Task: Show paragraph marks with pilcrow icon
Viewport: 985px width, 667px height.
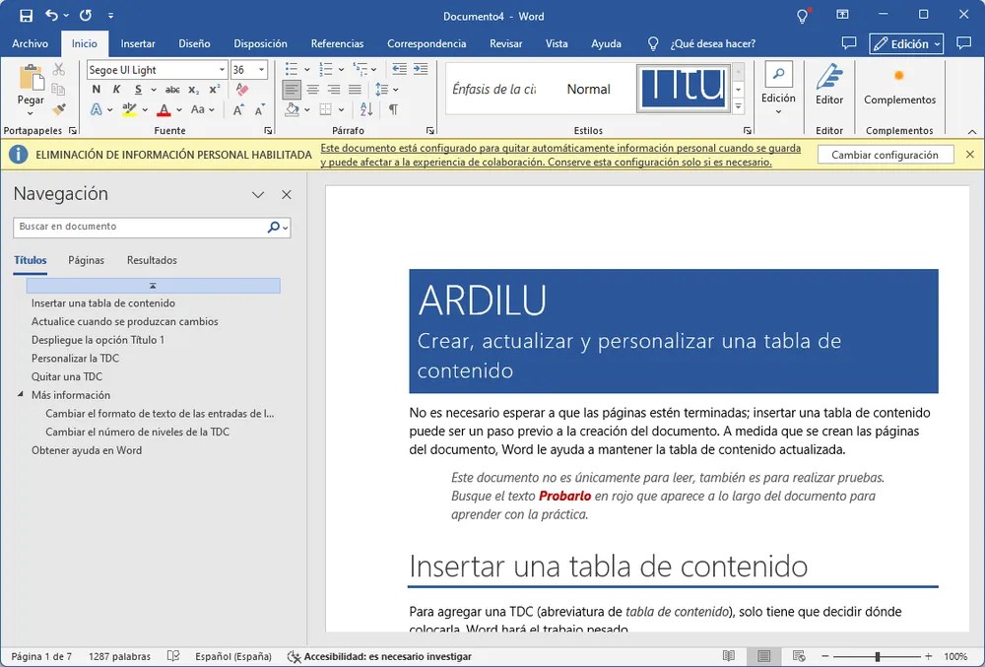Action: pos(393,109)
